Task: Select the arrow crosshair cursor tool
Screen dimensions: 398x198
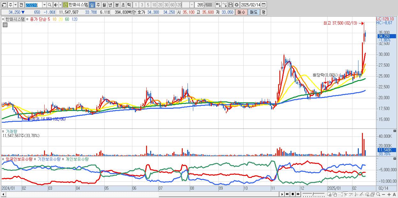Action: (x=346, y=194)
